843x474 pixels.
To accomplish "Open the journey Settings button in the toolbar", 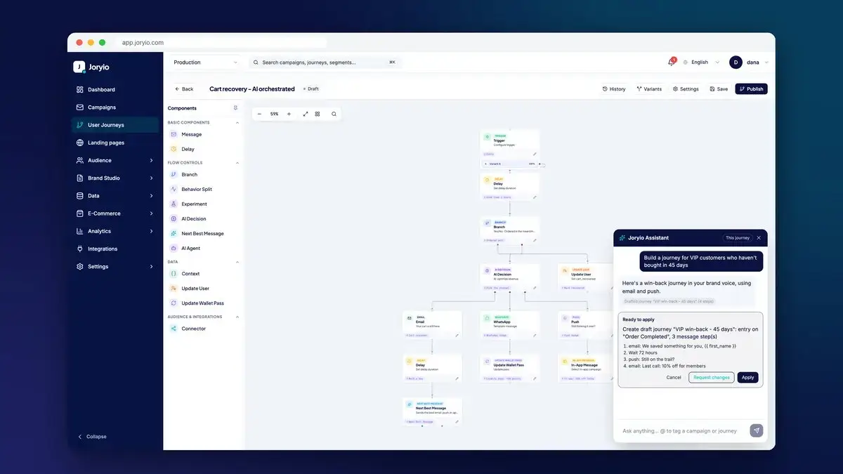I will (x=686, y=89).
